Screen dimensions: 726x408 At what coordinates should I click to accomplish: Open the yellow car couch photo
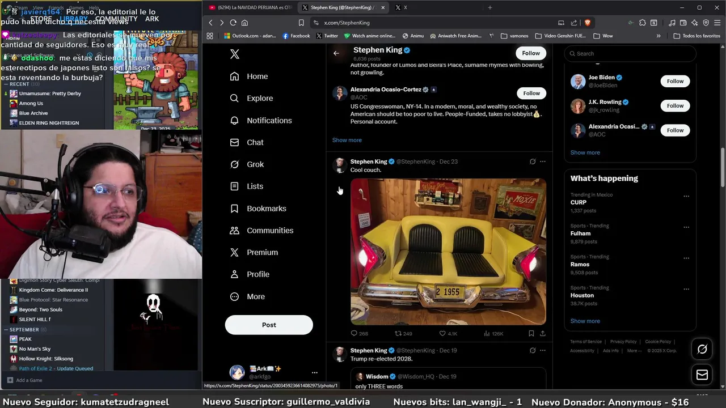(448, 252)
